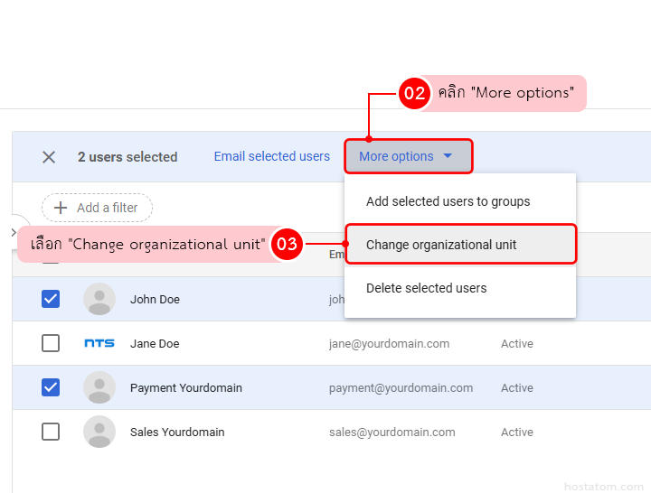Click Jane Doe's NTS profile logo
The width and height of the screenshot is (651, 493).
coord(99,343)
